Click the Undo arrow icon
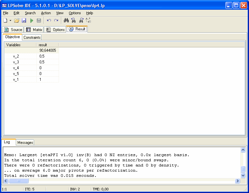Image resolution: width=249 pixels, height=193 pixels. 49,20
